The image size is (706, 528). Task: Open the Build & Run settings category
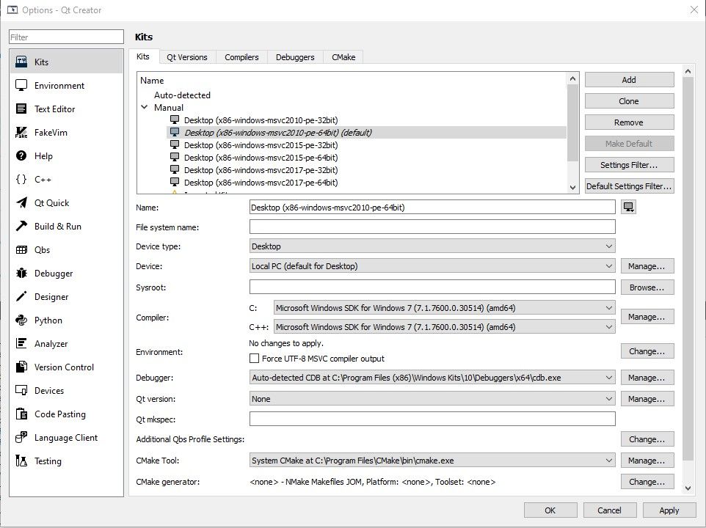66,226
